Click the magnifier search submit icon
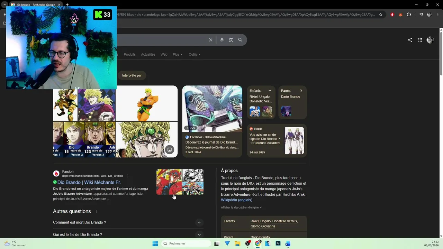Viewport: 443px width, 249px height. [240, 40]
